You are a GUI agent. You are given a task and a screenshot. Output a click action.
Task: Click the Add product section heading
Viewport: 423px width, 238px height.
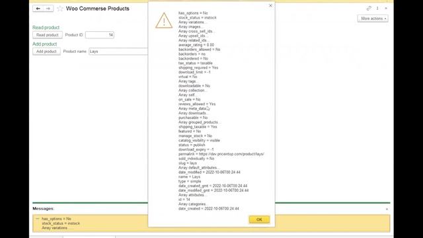(44, 44)
